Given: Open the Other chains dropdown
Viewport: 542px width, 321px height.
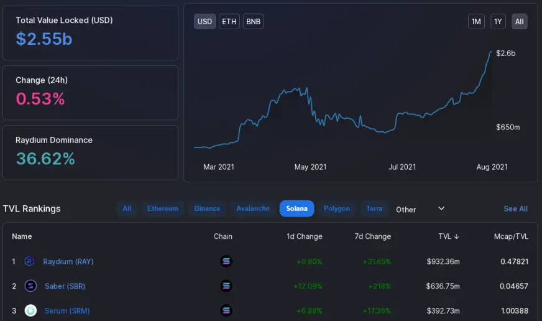Looking at the screenshot, I should pos(420,209).
